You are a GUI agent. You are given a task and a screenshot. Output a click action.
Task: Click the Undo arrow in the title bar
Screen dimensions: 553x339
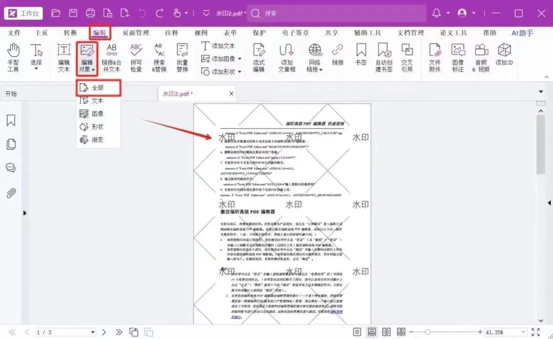click(142, 13)
